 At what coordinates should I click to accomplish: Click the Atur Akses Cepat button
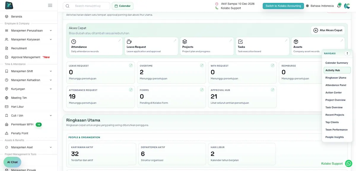pyautogui.click(x=328, y=30)
